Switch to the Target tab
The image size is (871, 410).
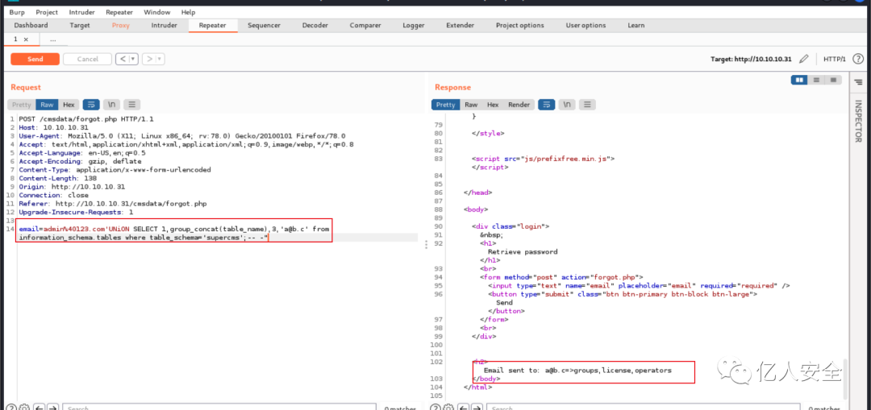80,25
